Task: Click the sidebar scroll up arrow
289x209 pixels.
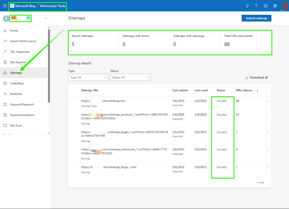Action: point(49,27)
